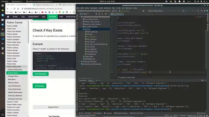Collapse the python folder in tree
Image resolution: width=209 pixels, height=117 pixels.
coord(82,29)
